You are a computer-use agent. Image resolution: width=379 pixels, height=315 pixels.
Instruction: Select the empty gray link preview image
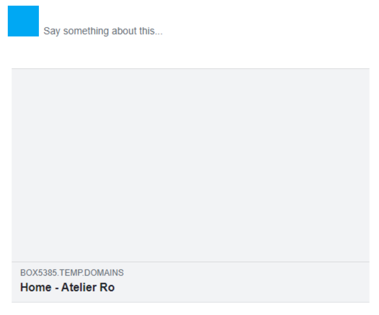pyautogui.click(x=190, y=165)
